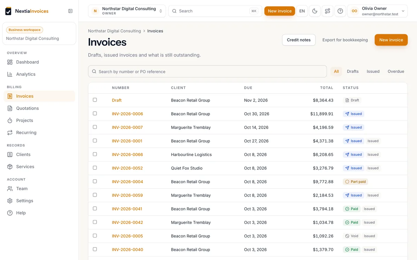Open the Northstar Digital Consulting workspace switcher
This screenshot has height=260, width=417.
click(x=127, y=11)
